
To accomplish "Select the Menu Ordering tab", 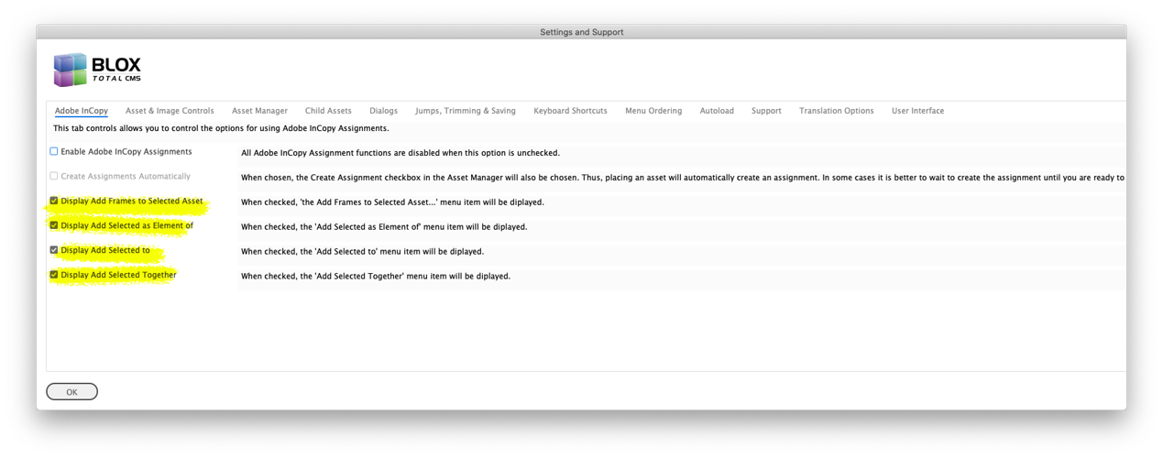I will (x=653, y=111).
